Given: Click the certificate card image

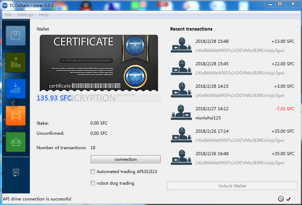Looking at the screenshot, I should pos(99,63).
